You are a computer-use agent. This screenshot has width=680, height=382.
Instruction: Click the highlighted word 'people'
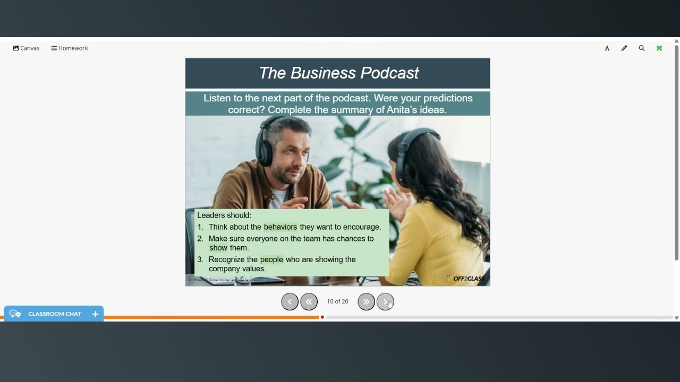[x=271, y=259]
